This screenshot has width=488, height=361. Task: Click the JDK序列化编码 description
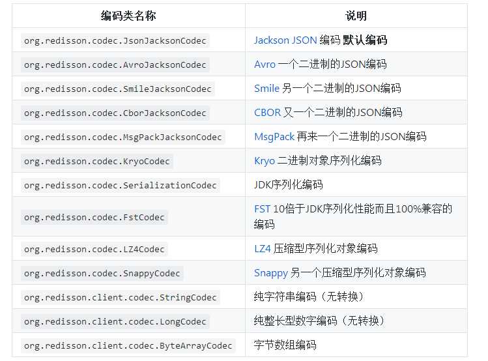click(x=289, y=185)
